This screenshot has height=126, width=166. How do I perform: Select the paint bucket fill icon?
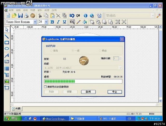85,22
